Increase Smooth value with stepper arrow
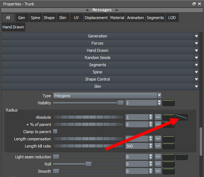The image size is (204, 177). [151, 170]
